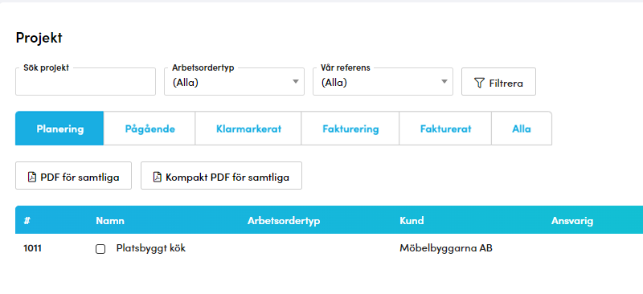Viewport: 643px width, 294px height.
Task: Click customer Möbelbyggarna AB in row
Action: click(446, 248)
